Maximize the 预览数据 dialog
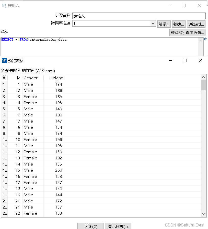 pyautogui.click(x=185, y=61)
